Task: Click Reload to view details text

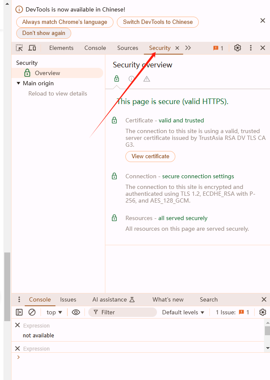Action: (58, 93)
